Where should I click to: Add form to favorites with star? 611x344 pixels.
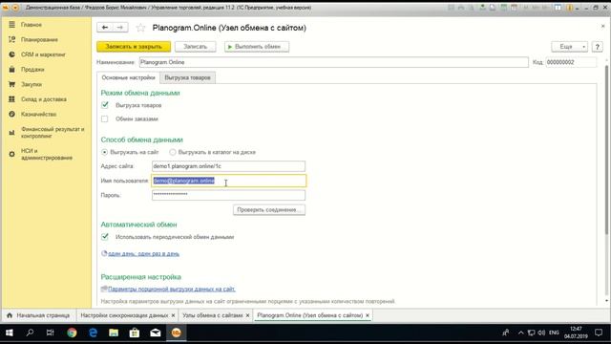click(140, 28)
